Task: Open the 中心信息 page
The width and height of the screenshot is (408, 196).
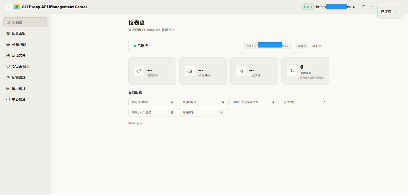Action: coord(25,99)
